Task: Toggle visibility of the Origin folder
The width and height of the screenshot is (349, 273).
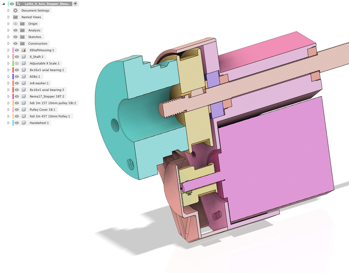Action: pos(15,24)
